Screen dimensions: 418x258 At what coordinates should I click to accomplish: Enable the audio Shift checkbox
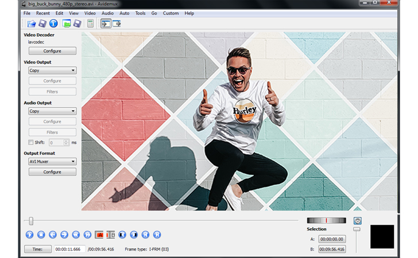[31, 142]
